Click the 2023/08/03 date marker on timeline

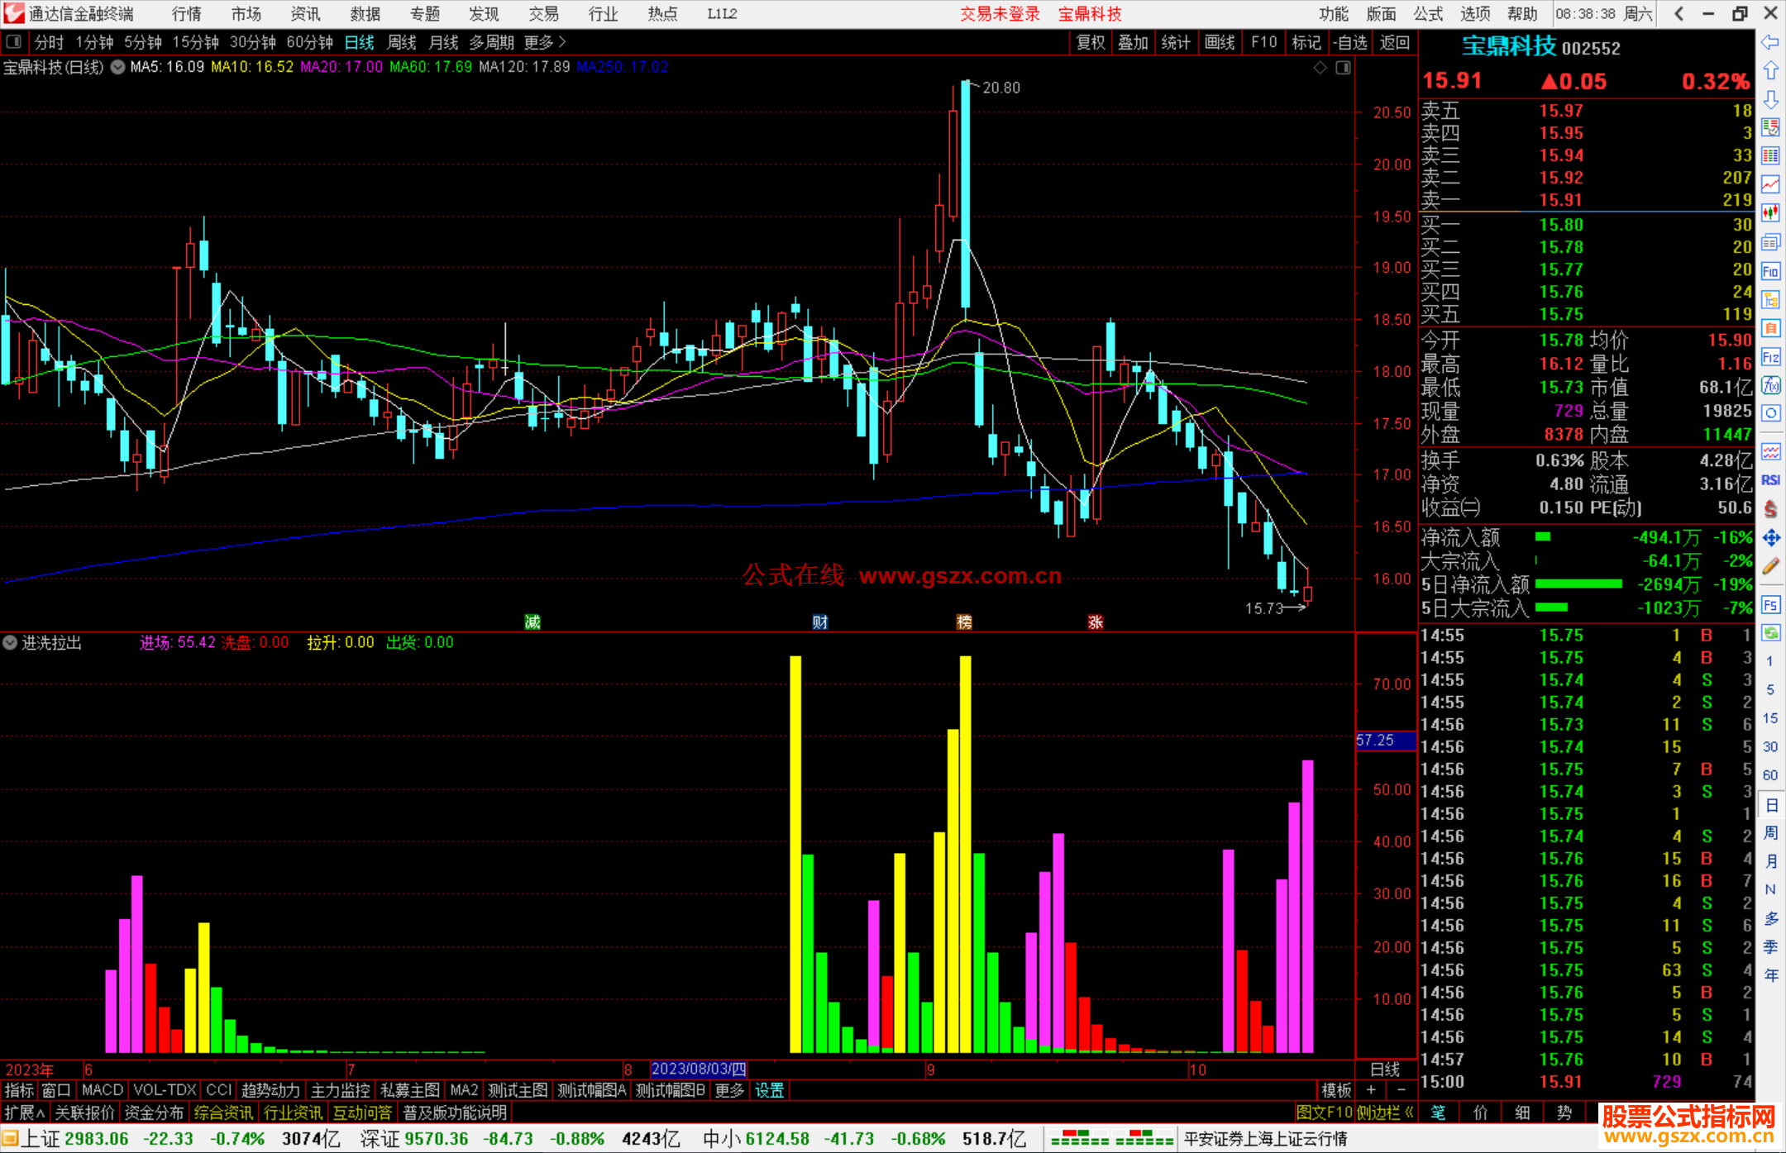[699, 1069]
